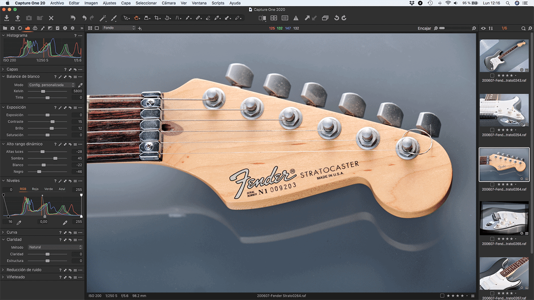Rotate image right with clockwise icon
The width and height of the screenshot is (534, 300).
click(x=344, y=18)
